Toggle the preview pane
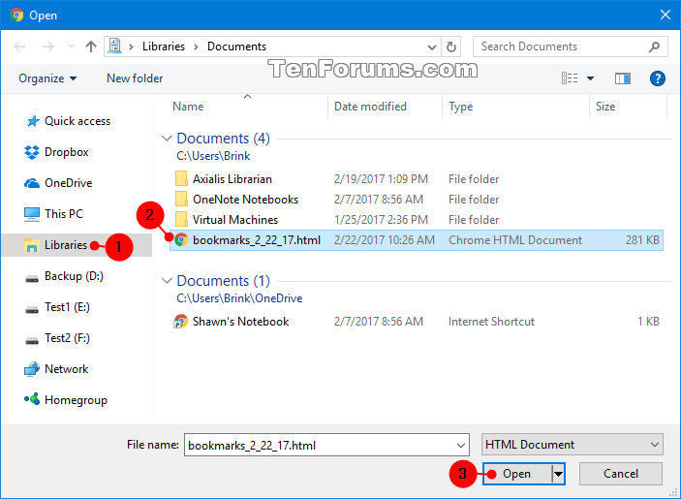This screenshot has height=499, width=681. 623,78
